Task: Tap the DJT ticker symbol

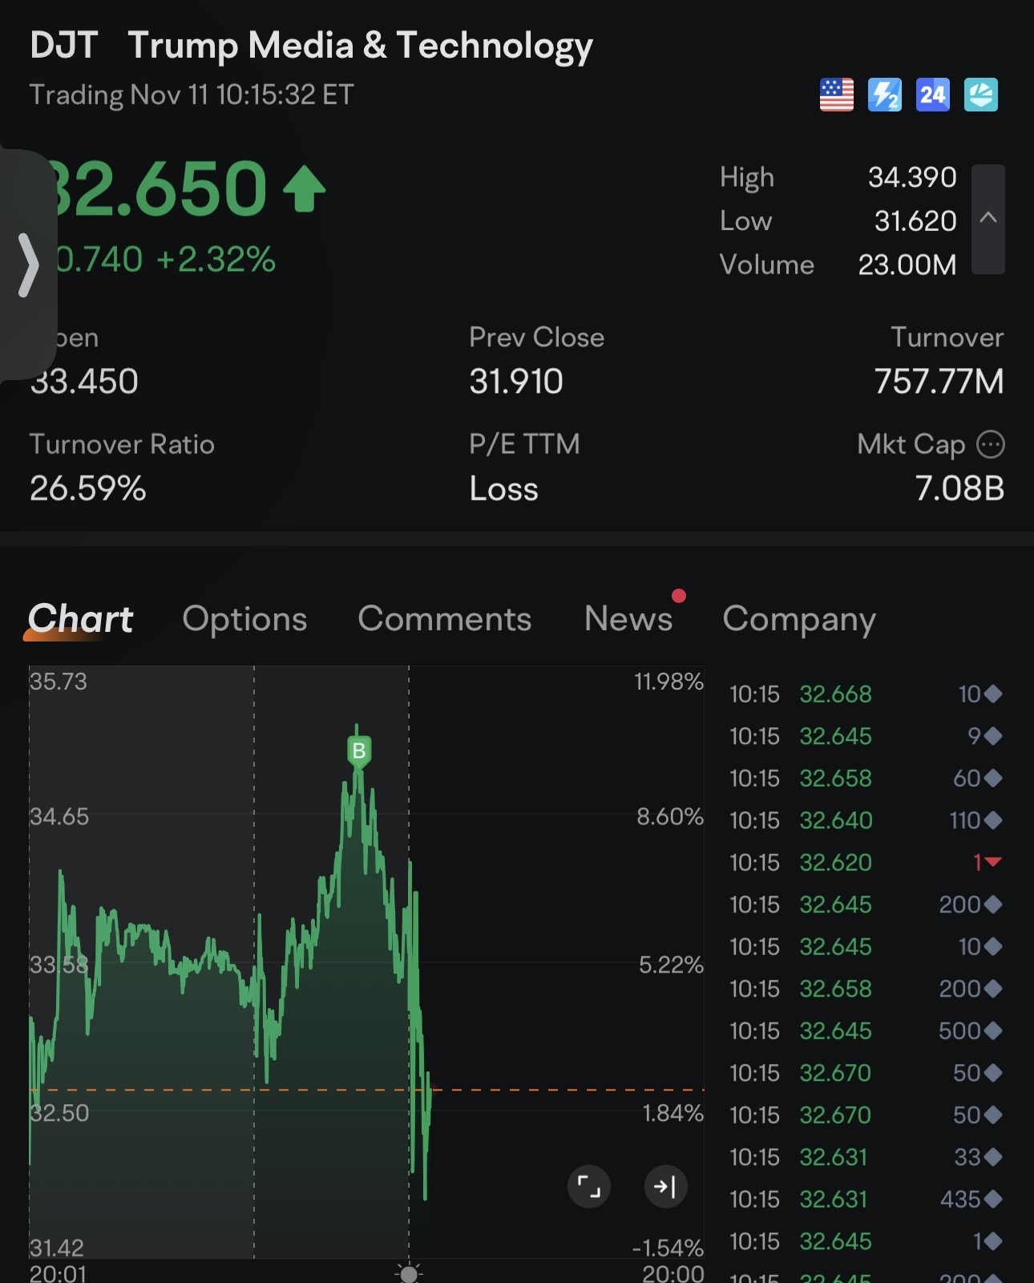Action: pos(64,45)
